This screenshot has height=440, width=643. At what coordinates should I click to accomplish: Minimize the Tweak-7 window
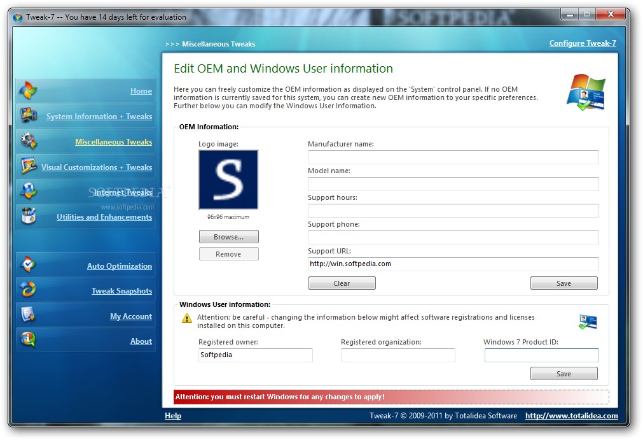570,15
